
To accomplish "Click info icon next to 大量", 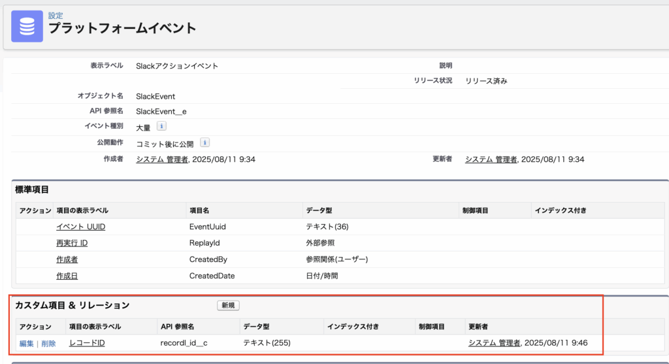I will pos(161,127).
